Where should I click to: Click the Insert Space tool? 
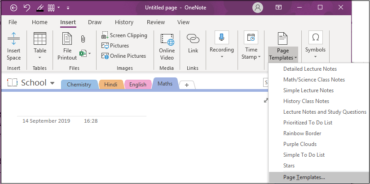13,46
